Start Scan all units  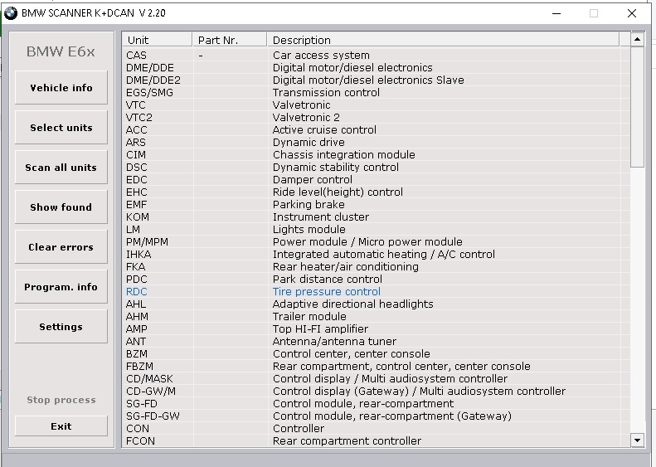[61, 168]
